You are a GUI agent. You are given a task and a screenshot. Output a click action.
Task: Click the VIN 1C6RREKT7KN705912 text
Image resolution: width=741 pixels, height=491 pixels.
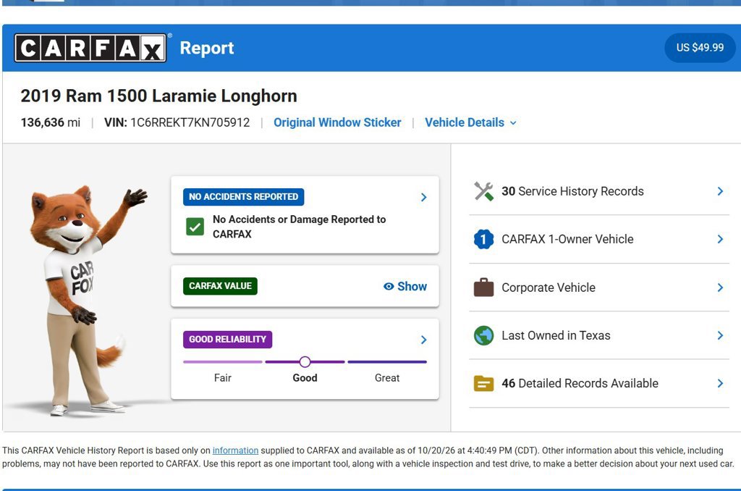[177, 122]
